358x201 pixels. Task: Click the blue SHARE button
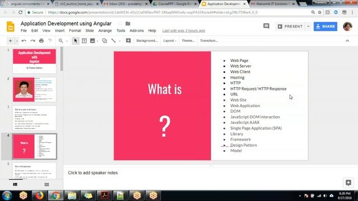pos(326,26)
